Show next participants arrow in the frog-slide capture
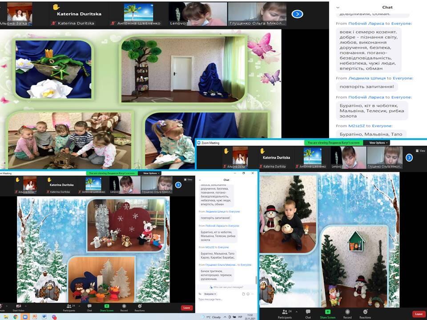Viewport: 427px width, 320px height. coord(297,14)
